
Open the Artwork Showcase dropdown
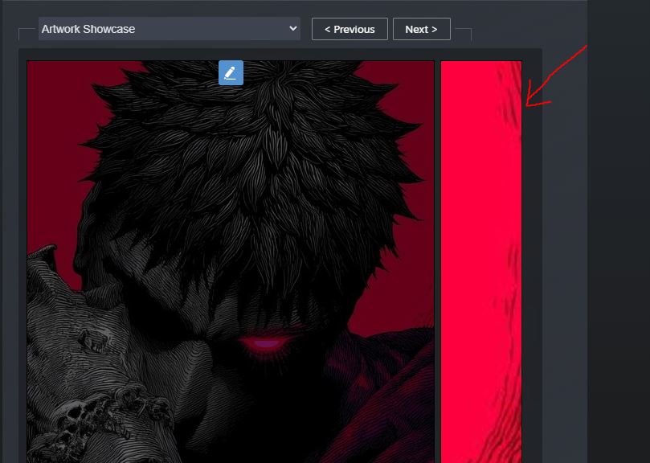pyautogui.click(x=170, y=29)
